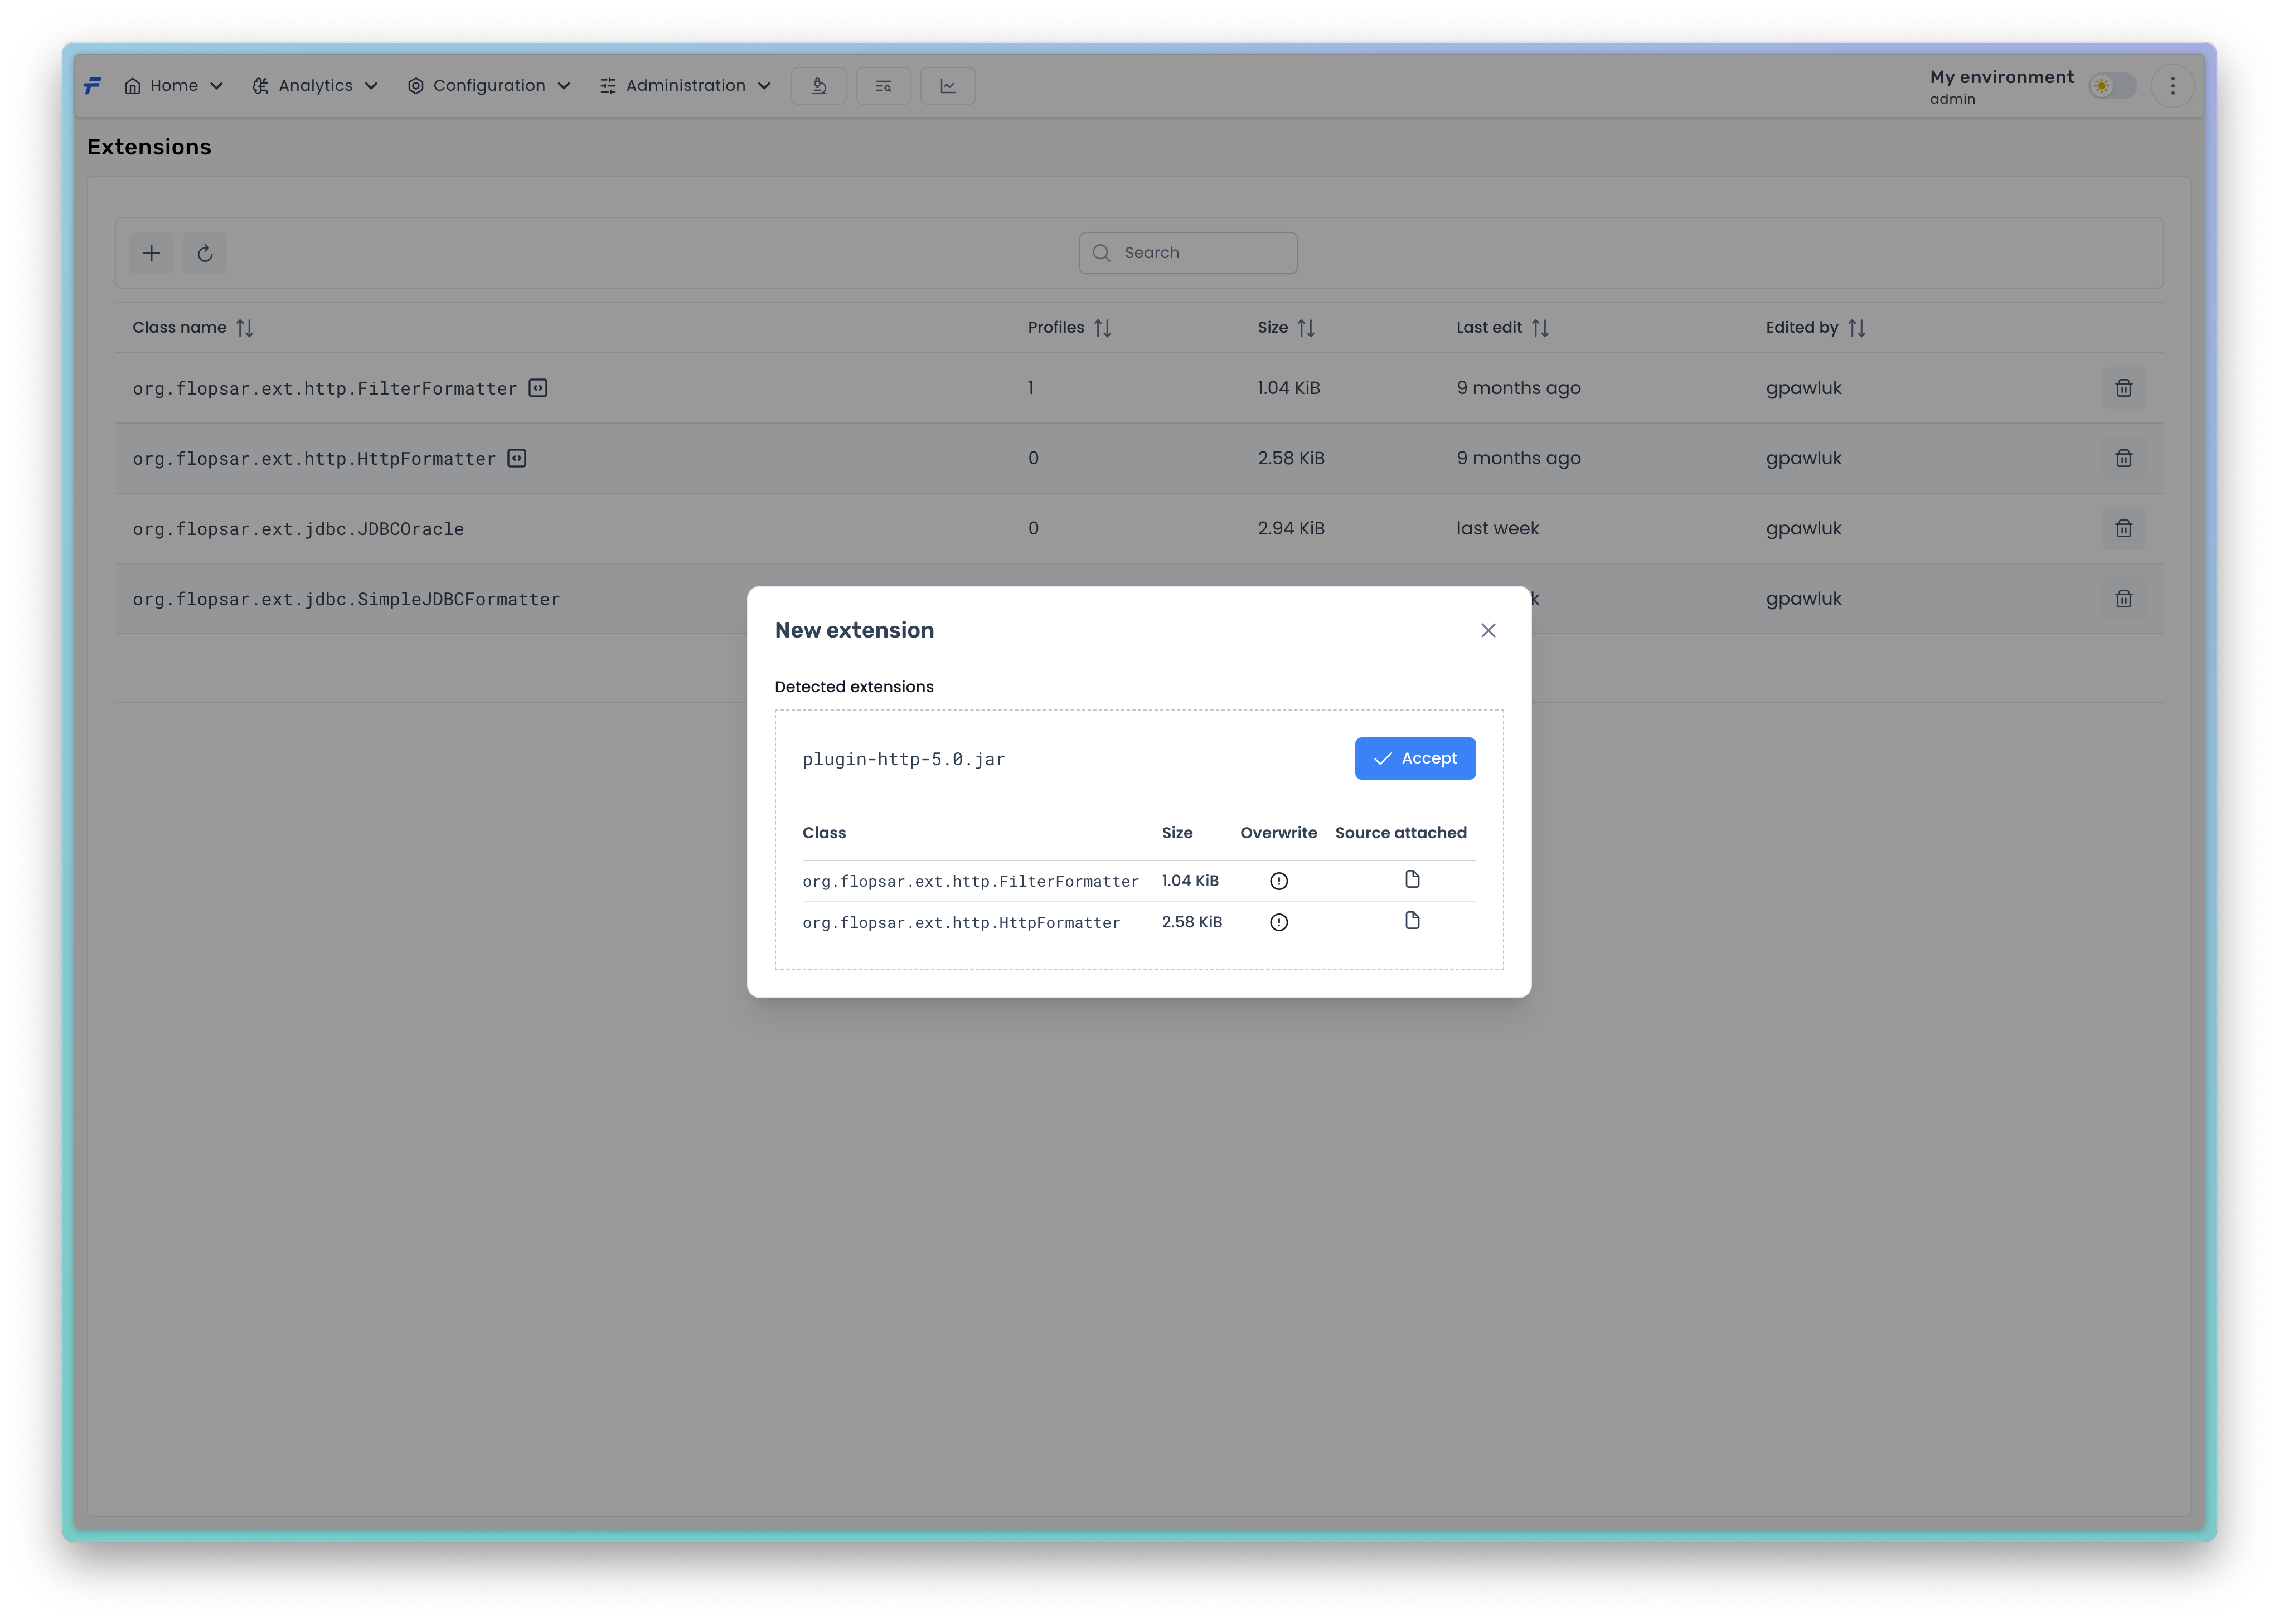Viewport: 2279px width, 1624px height.
Task: Open source code icon next to HttpFormatter
Action: [516, 458]
